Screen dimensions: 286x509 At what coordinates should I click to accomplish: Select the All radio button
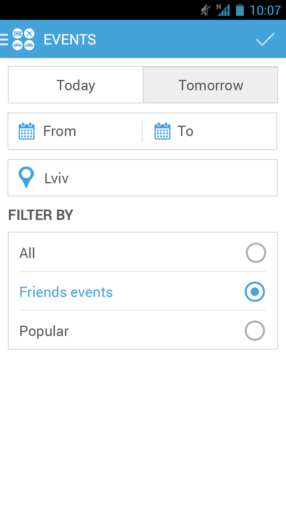(x=256, y=253)
